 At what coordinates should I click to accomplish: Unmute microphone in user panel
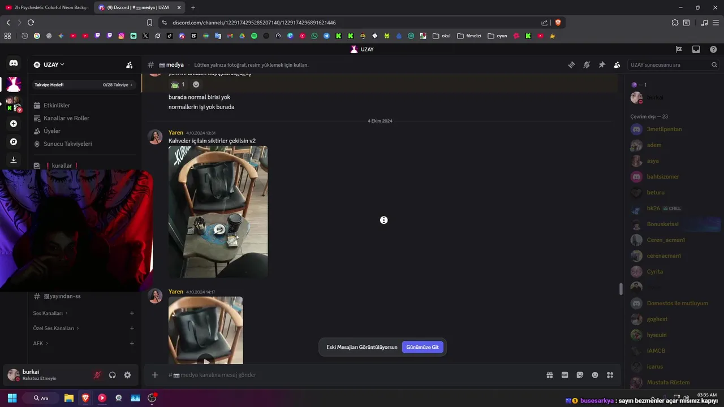(97, 375)
